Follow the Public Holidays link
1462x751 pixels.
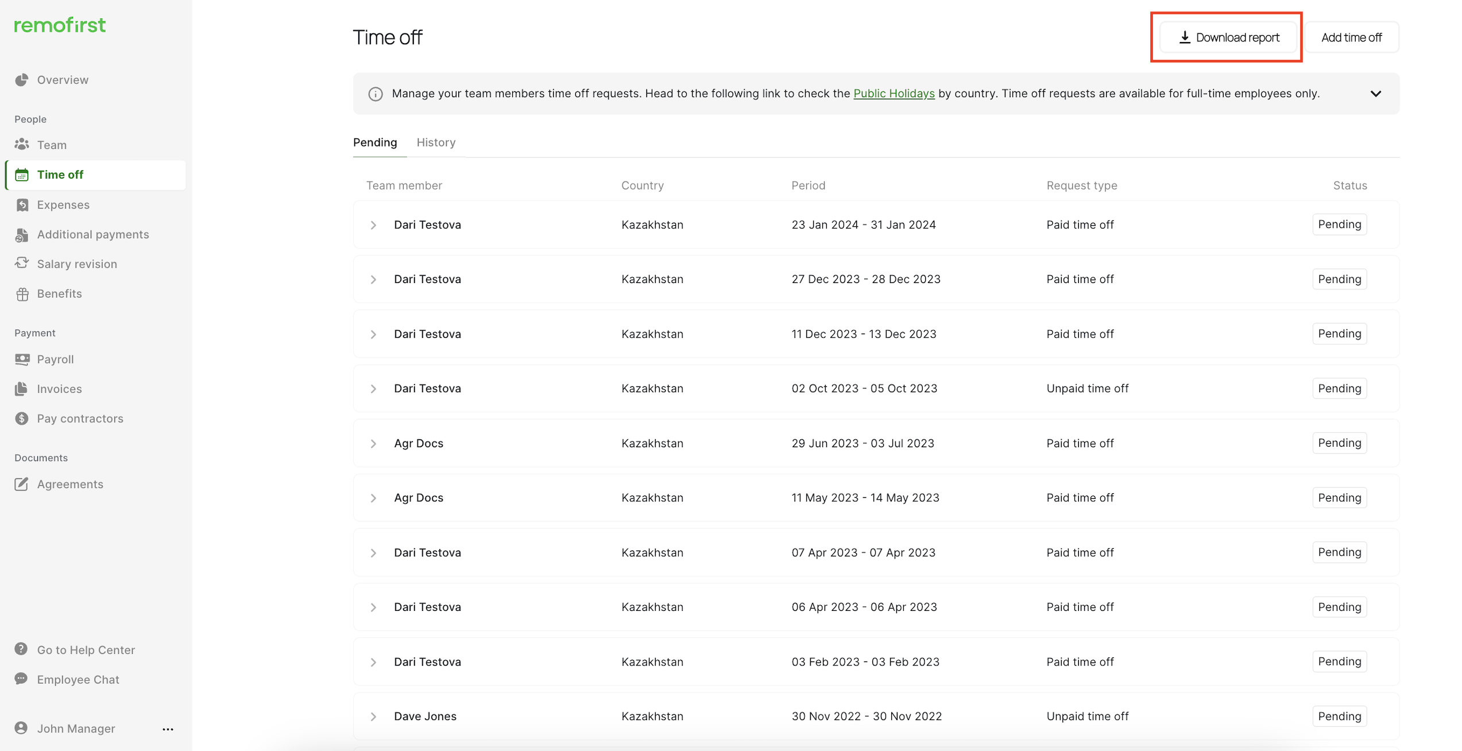[894, 94]
